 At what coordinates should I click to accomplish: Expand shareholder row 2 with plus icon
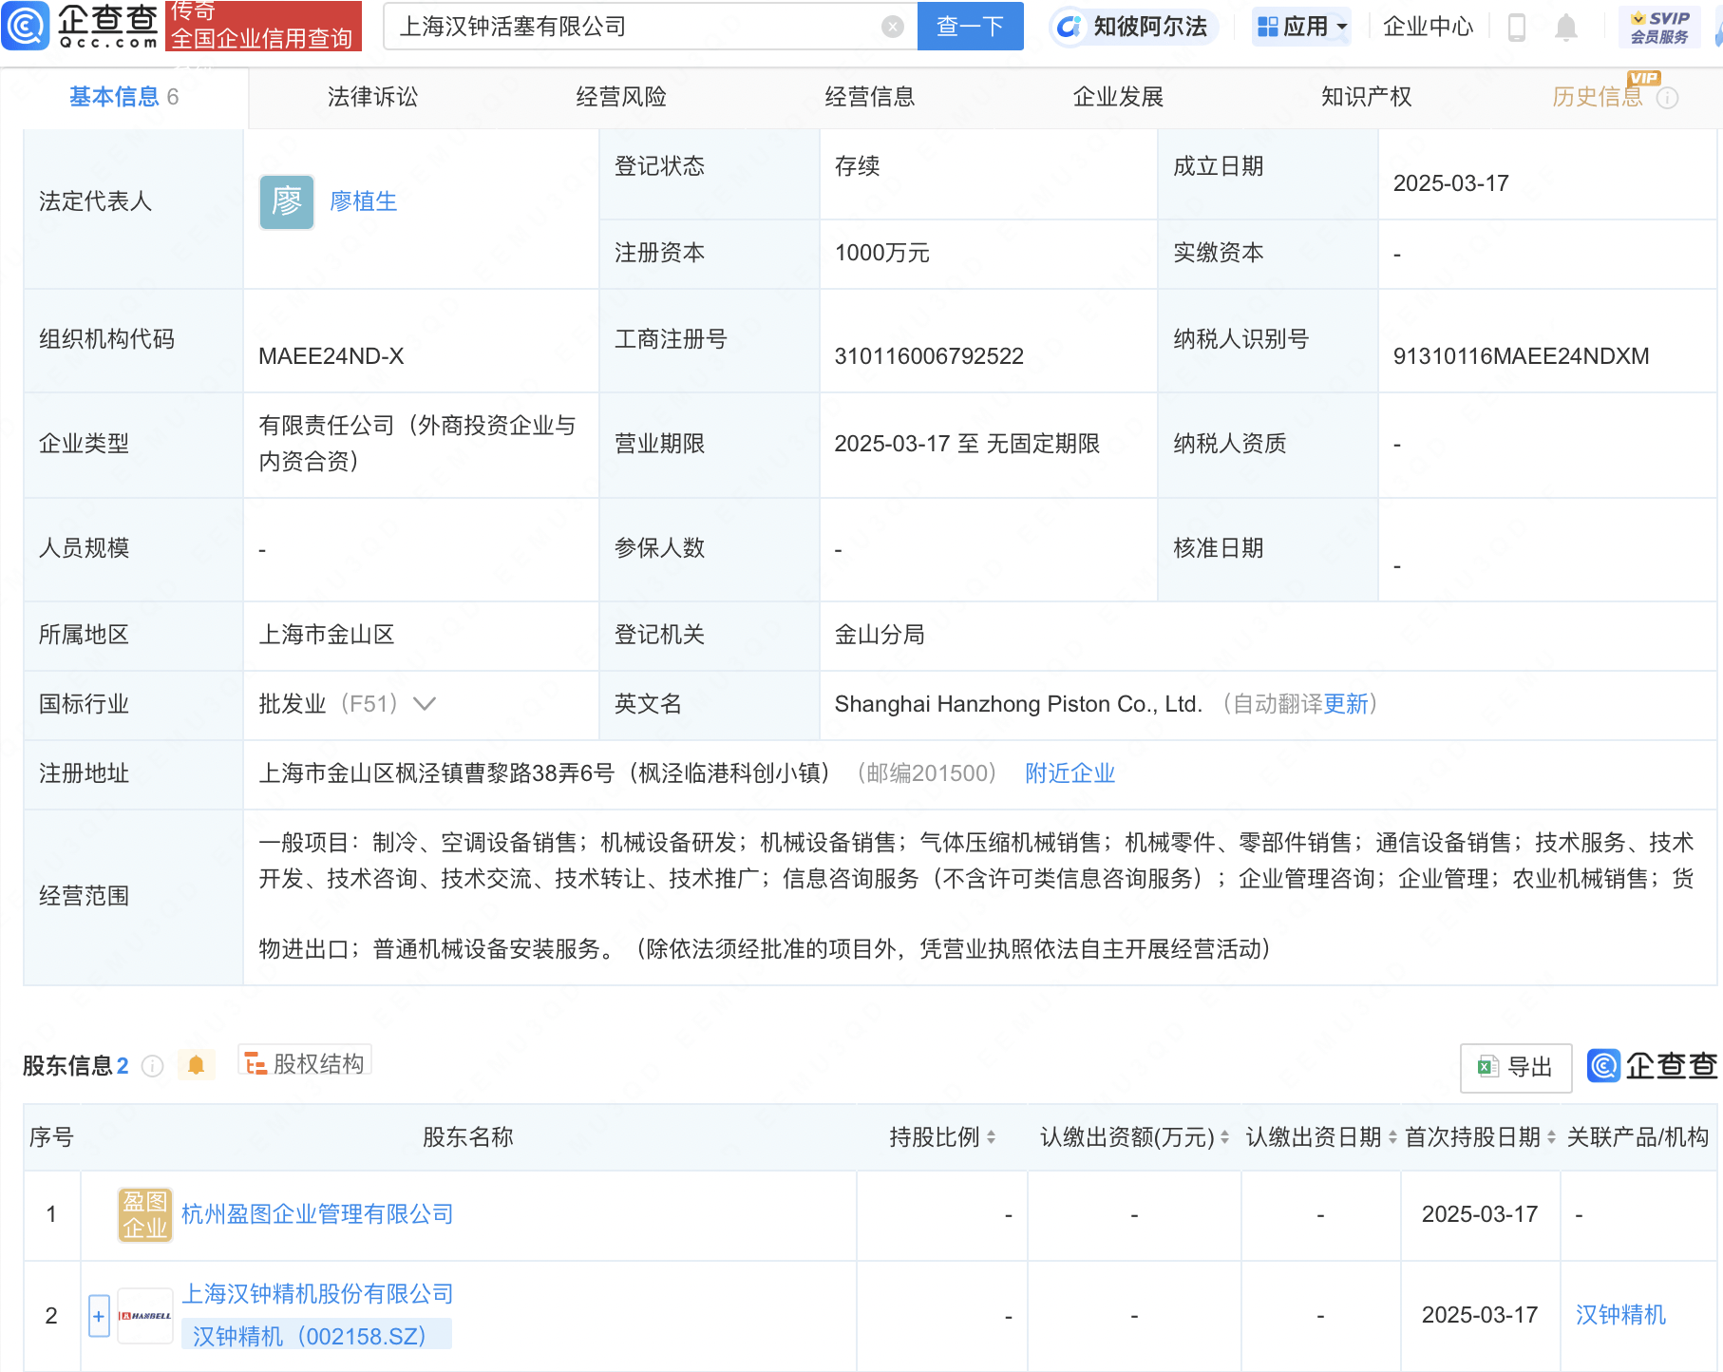(x=99, y=1316)
